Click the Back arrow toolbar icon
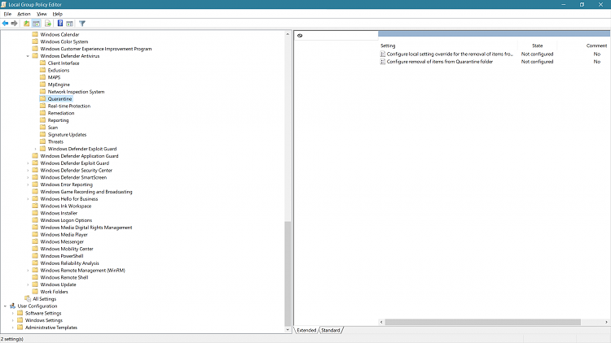This screenshot has height=343, width=611. coord(5,24)
